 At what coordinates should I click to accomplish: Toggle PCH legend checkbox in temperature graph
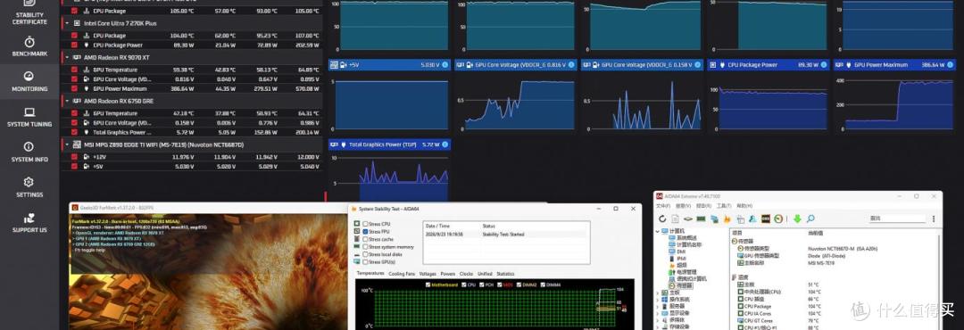click(x=481, y=285)
